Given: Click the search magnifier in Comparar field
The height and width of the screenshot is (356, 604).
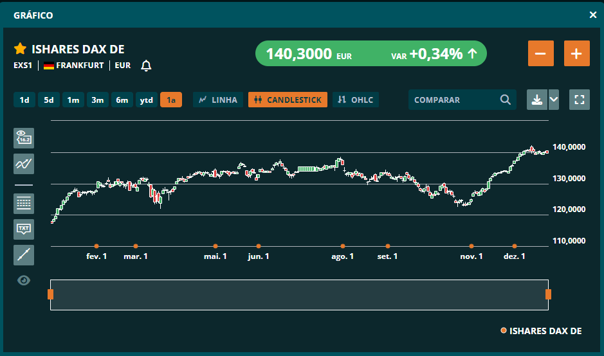Looking at the screenshot, I should 506,100.
